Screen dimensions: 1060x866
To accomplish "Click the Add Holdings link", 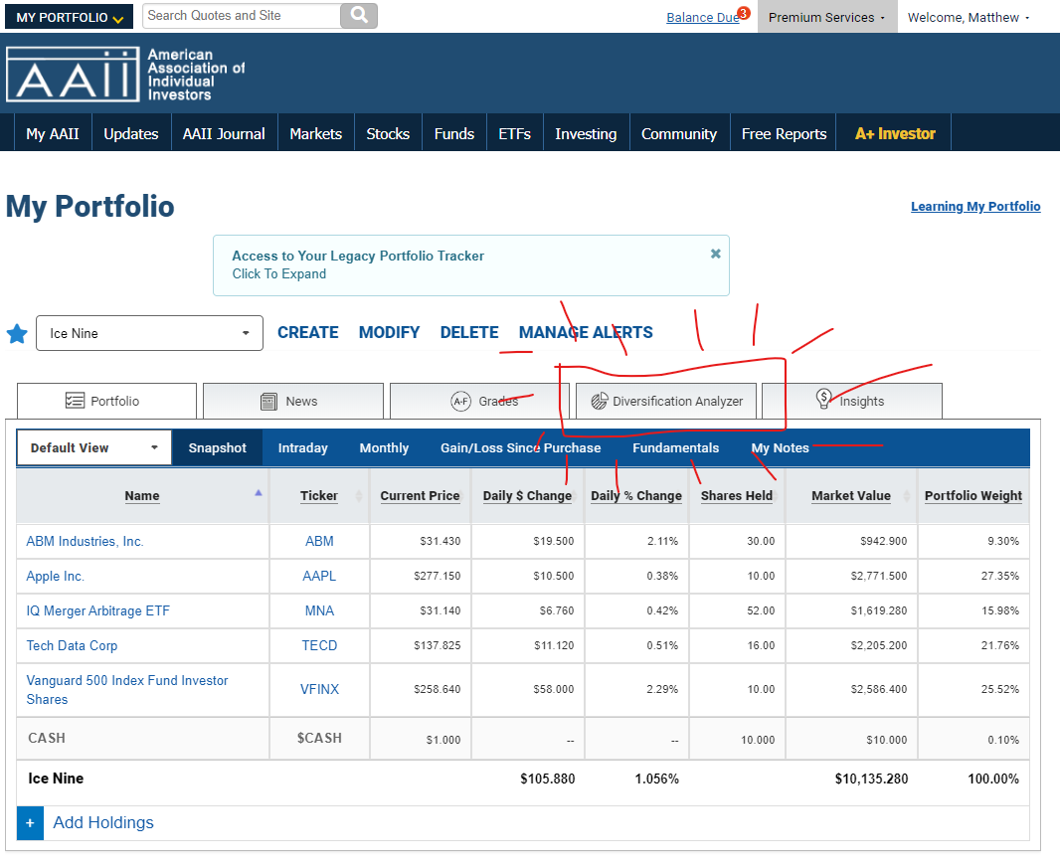I will click(x=103, y=822).
